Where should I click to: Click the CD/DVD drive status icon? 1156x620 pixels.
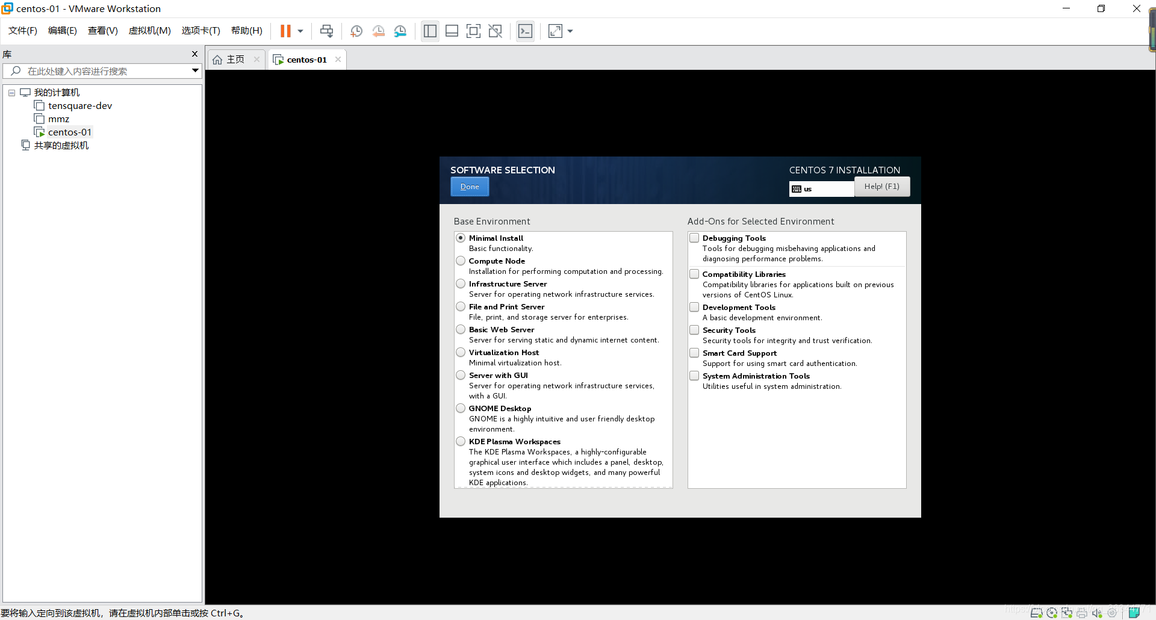(x=1052, y=613)
